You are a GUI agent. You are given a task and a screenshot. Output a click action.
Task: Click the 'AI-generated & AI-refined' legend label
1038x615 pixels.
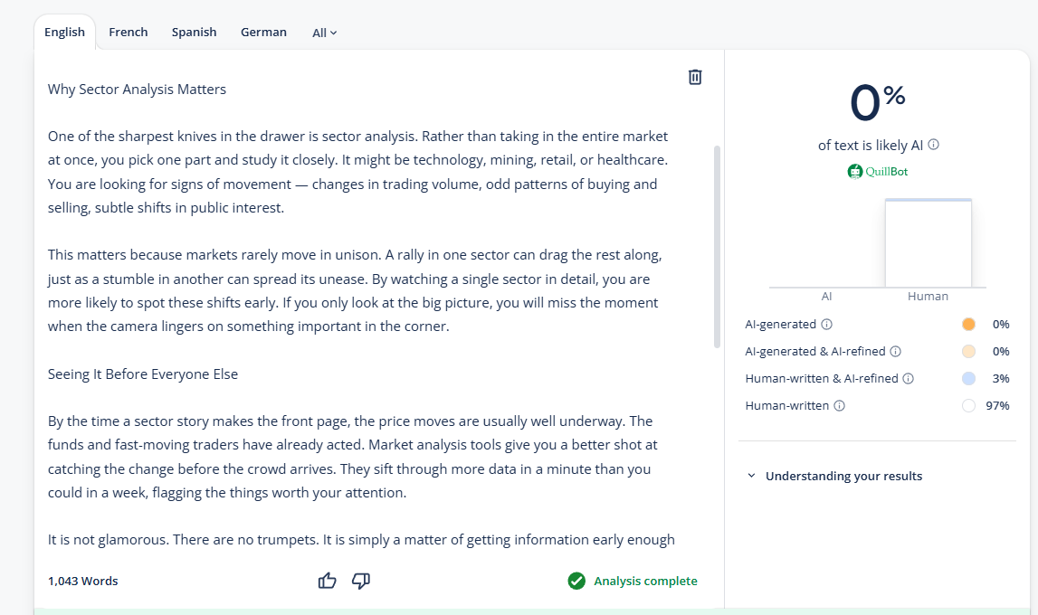tap(814, 351)
